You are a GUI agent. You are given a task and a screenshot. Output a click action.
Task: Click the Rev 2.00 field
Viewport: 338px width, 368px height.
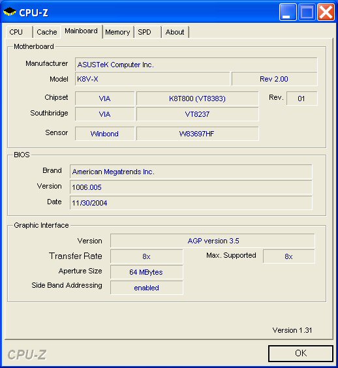[275, 79]
